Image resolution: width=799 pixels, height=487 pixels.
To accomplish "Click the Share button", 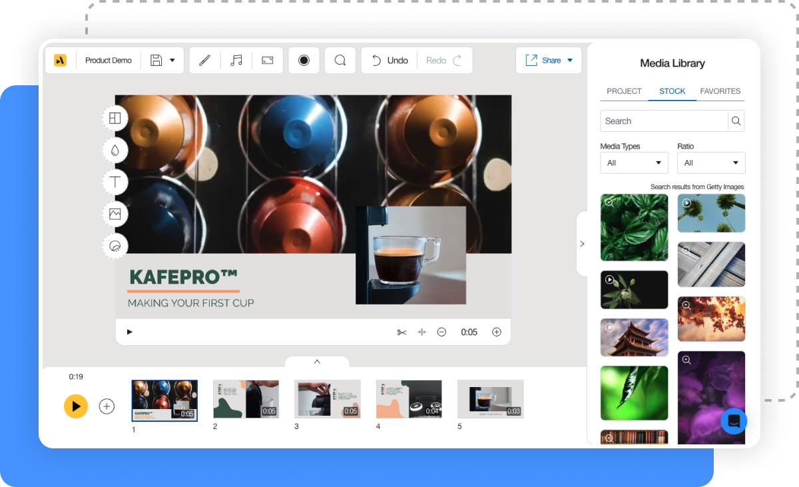I will point(549,60).
